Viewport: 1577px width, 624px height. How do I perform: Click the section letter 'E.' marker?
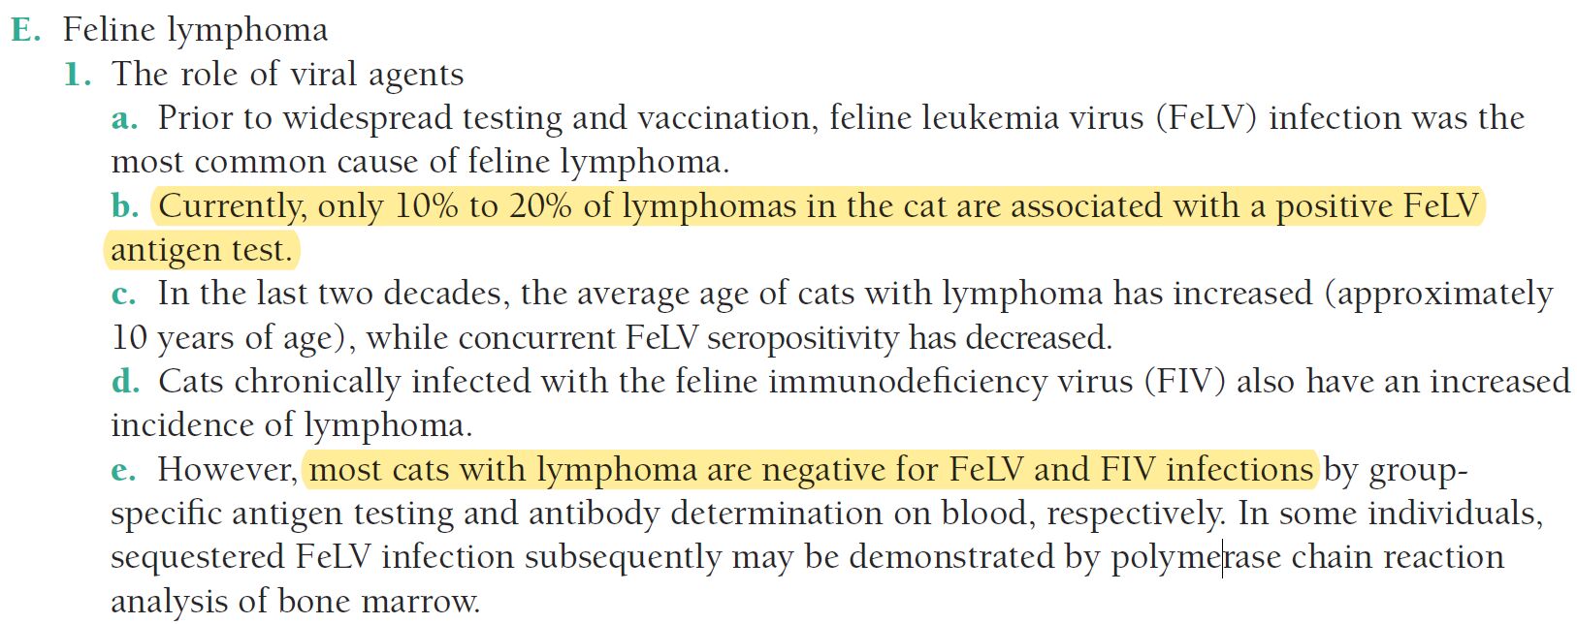click(26, 29)
